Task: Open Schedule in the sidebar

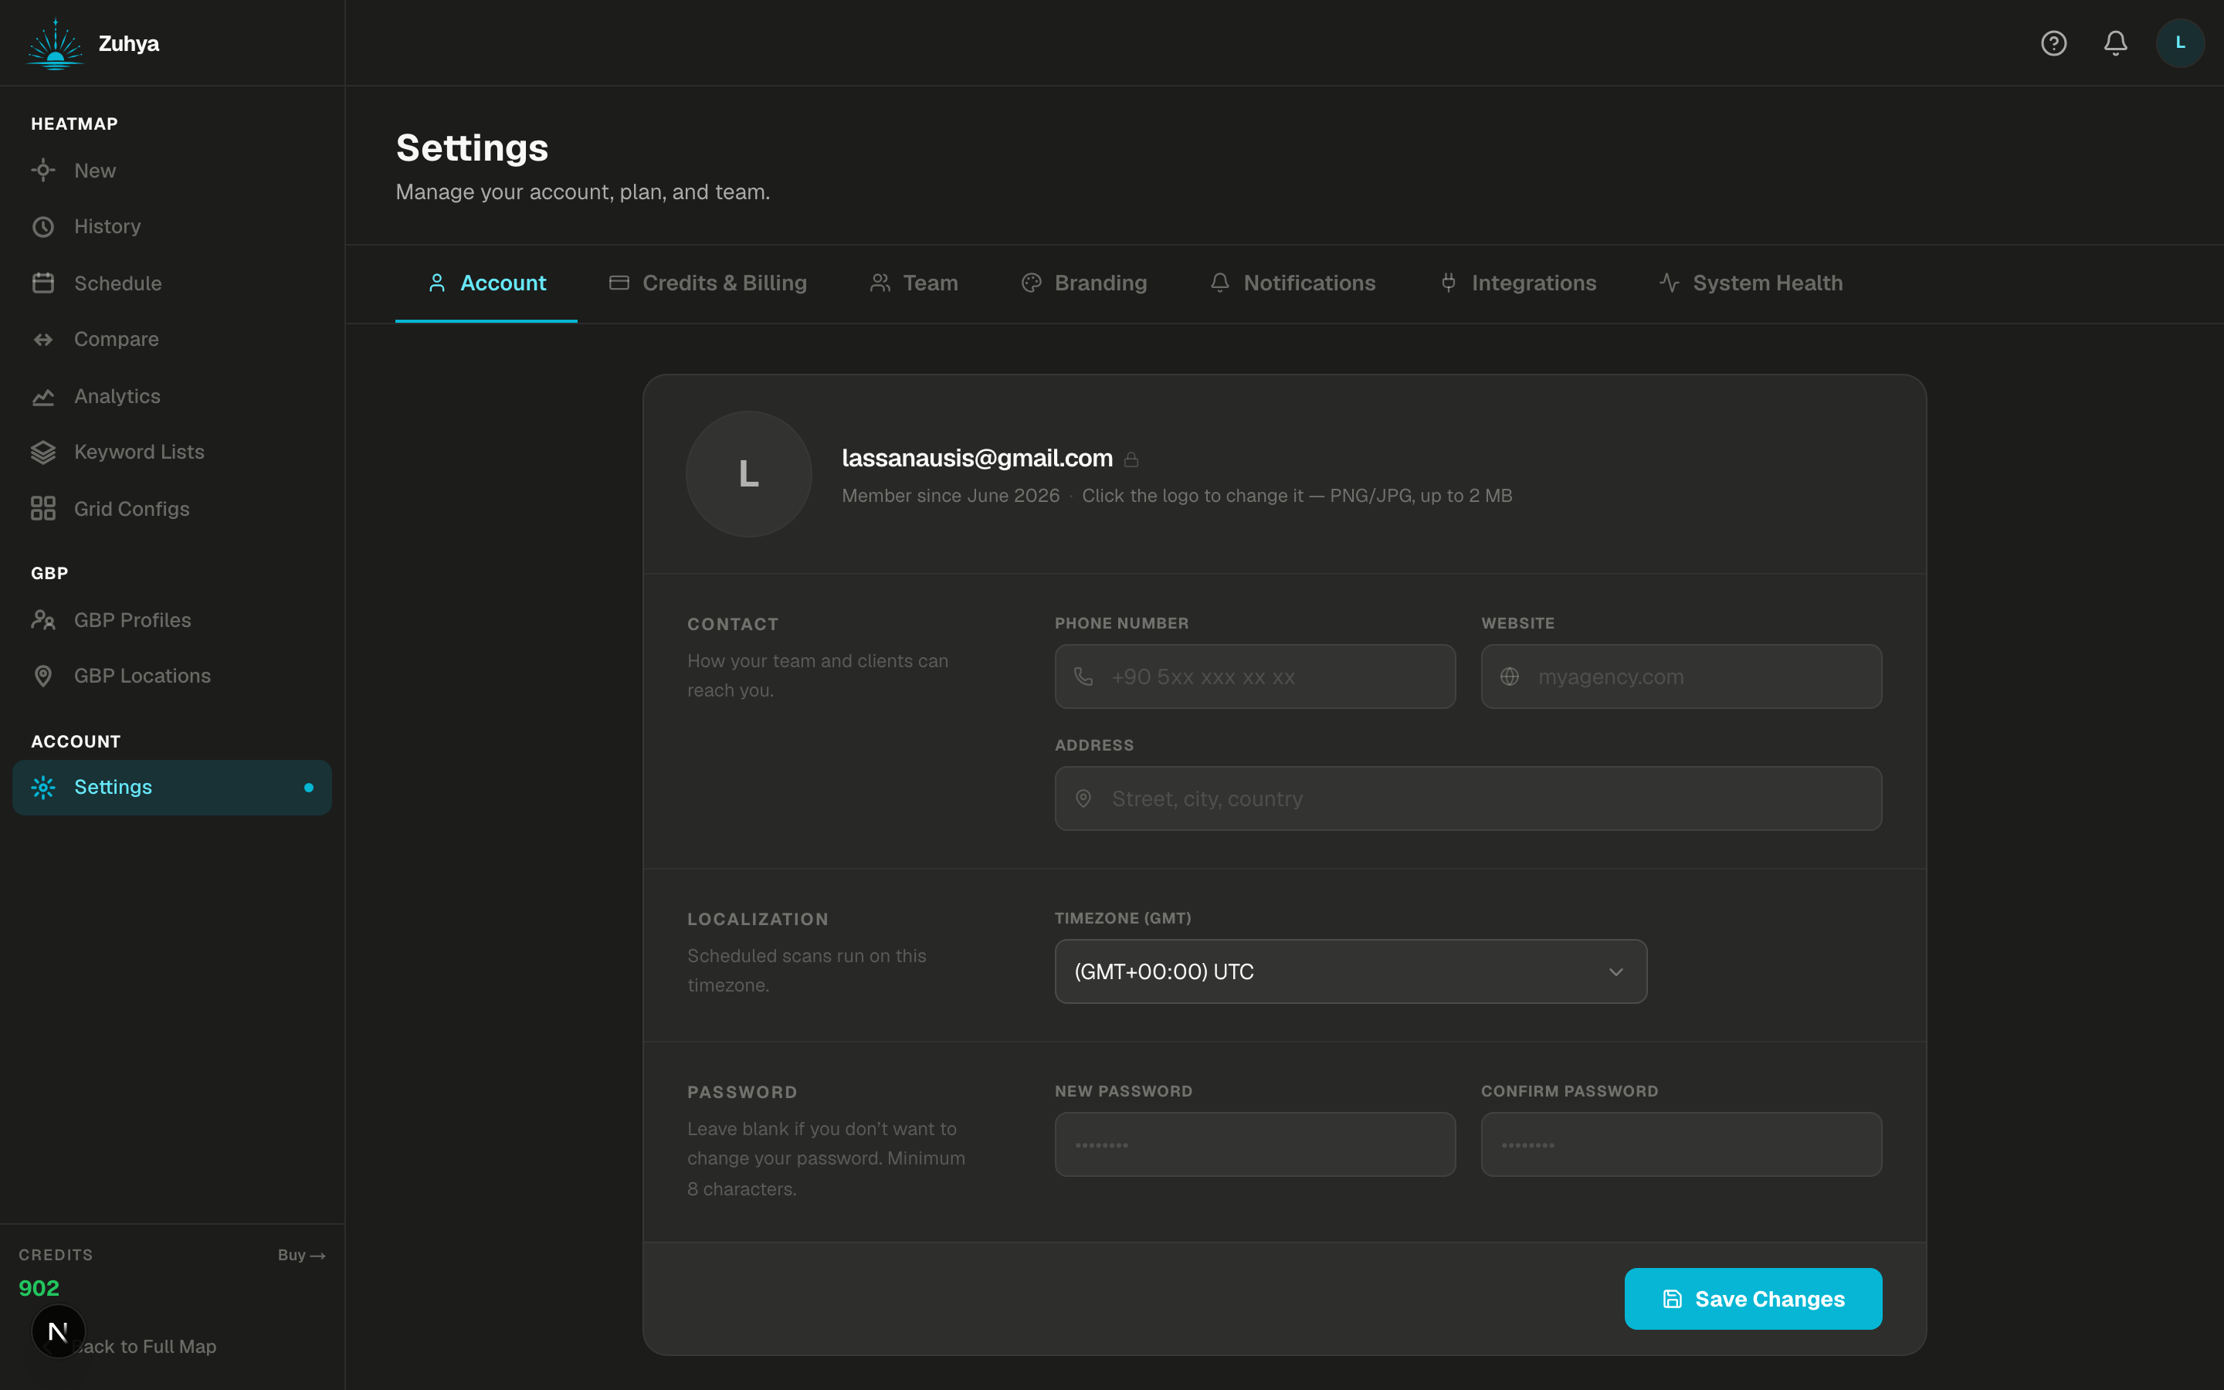Action: (x=172, y=283)
